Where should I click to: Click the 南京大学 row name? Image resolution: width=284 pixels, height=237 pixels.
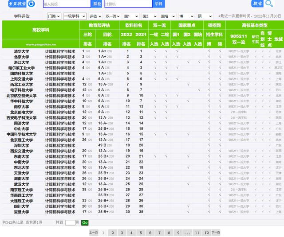click(x=22, y=107)
